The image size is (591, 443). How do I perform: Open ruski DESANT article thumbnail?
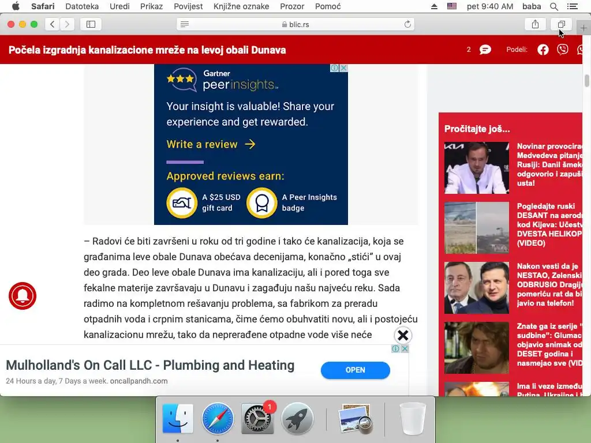(x=476, y=227)
